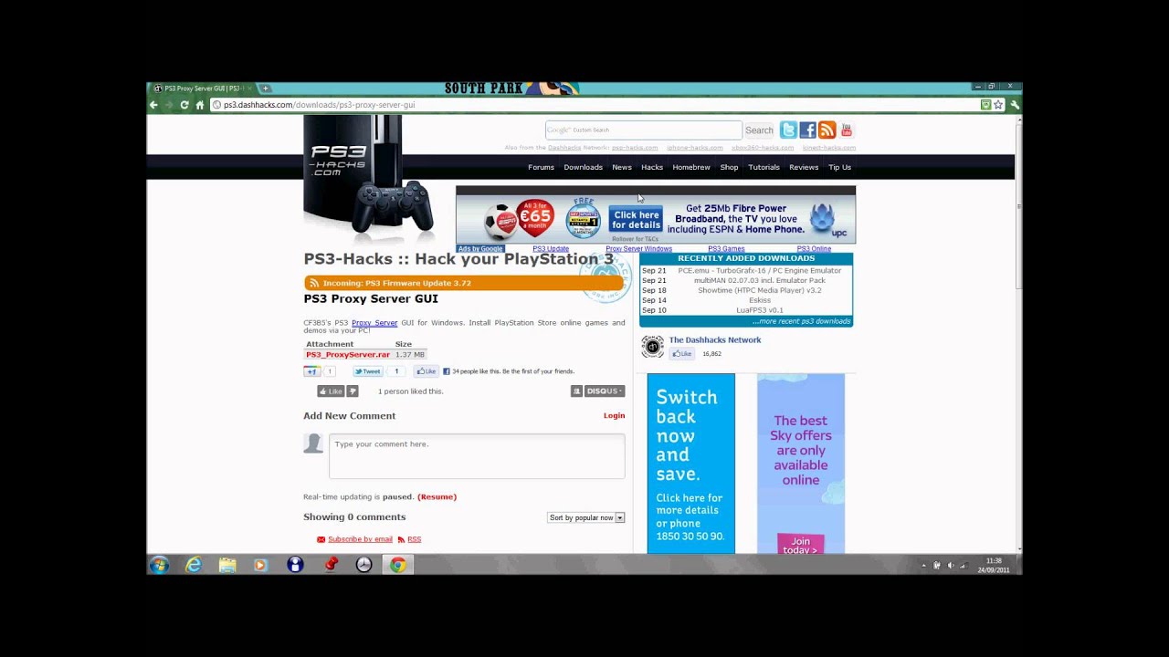1169x657 pixels.
Task: Open the LuaFPS3 v0.1 download entry
Action: coord(759,310)
